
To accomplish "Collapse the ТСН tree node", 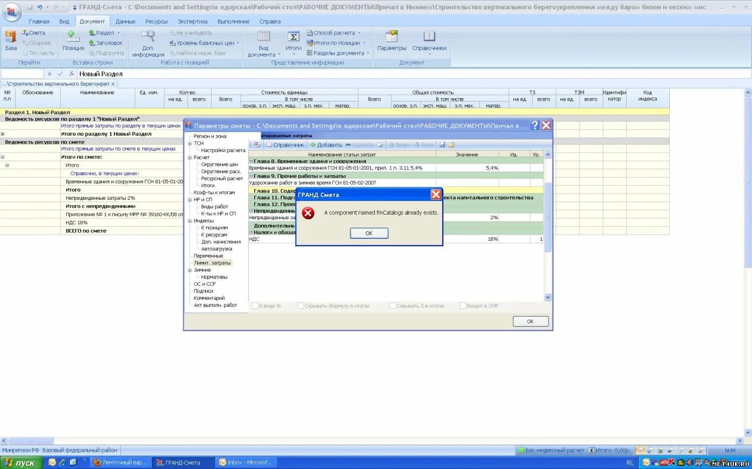I will (x=190, y=144).
